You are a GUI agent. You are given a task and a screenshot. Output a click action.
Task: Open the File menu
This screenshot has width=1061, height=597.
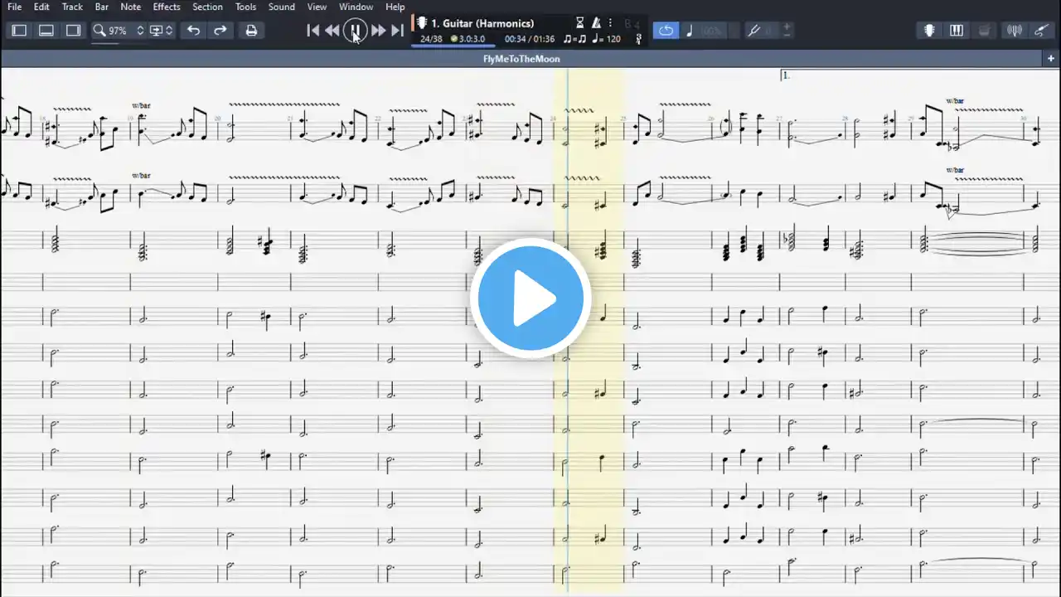tap(15, 7)
